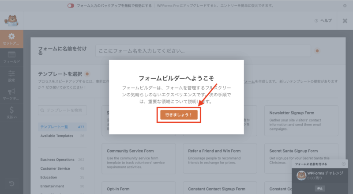Dismiss the top notification bar
This screenshot has height=194, width=353.
pos(345,6)
